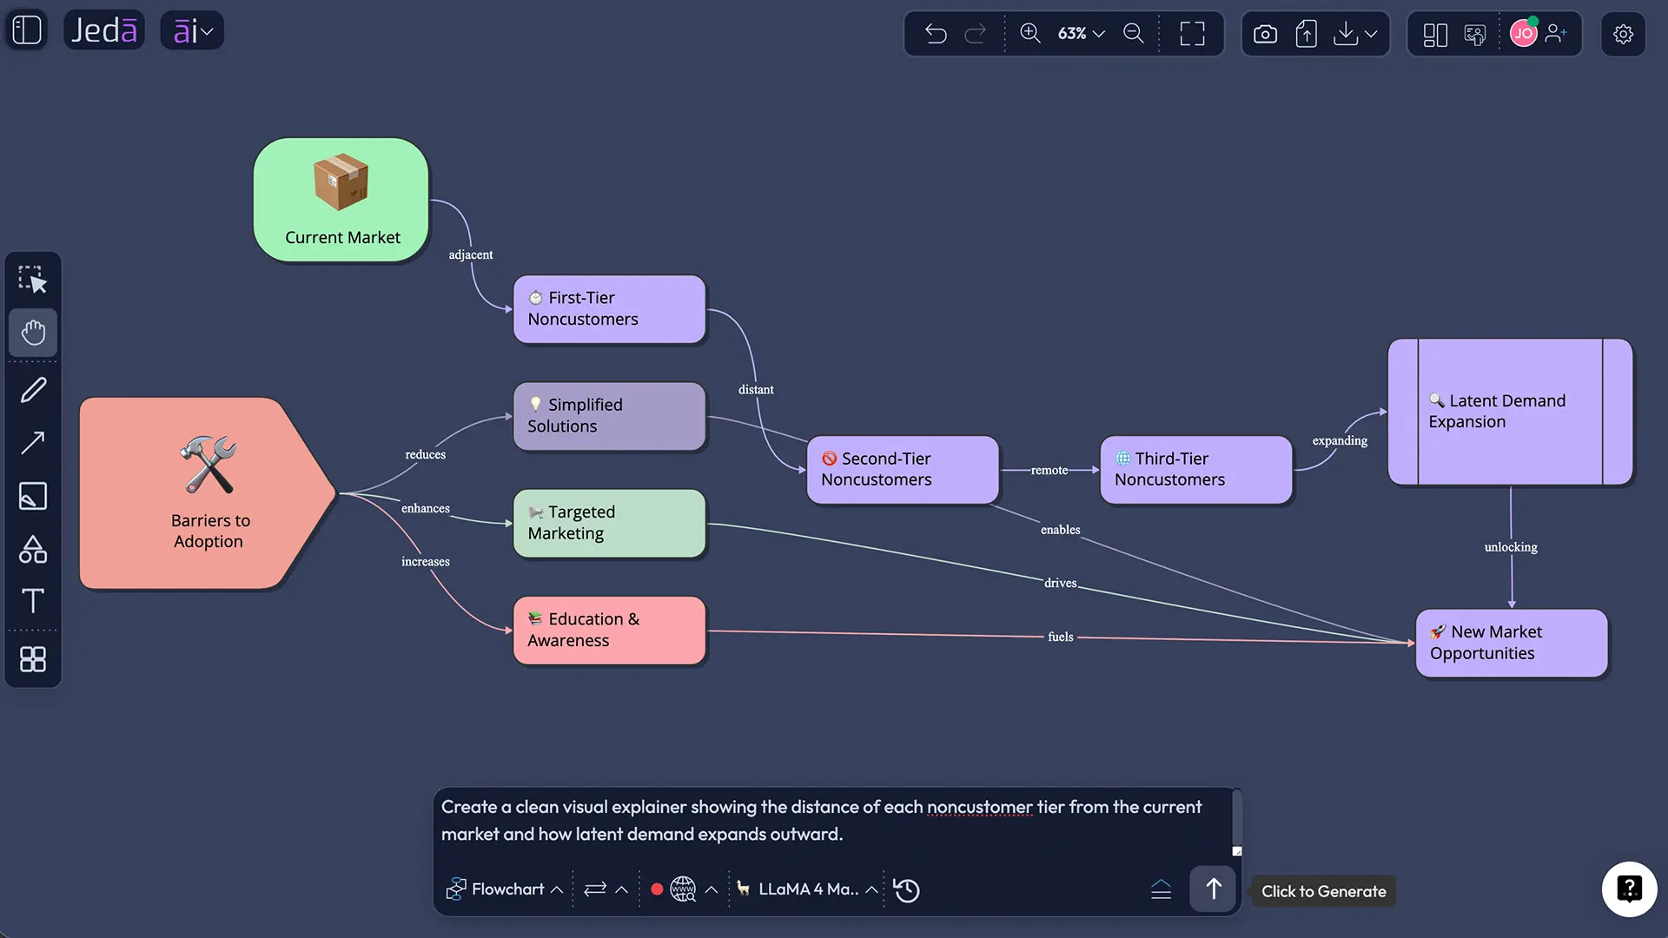Screen dimensions: 1668x938
Task: Open settings gear
Action: pos(1624,34)
